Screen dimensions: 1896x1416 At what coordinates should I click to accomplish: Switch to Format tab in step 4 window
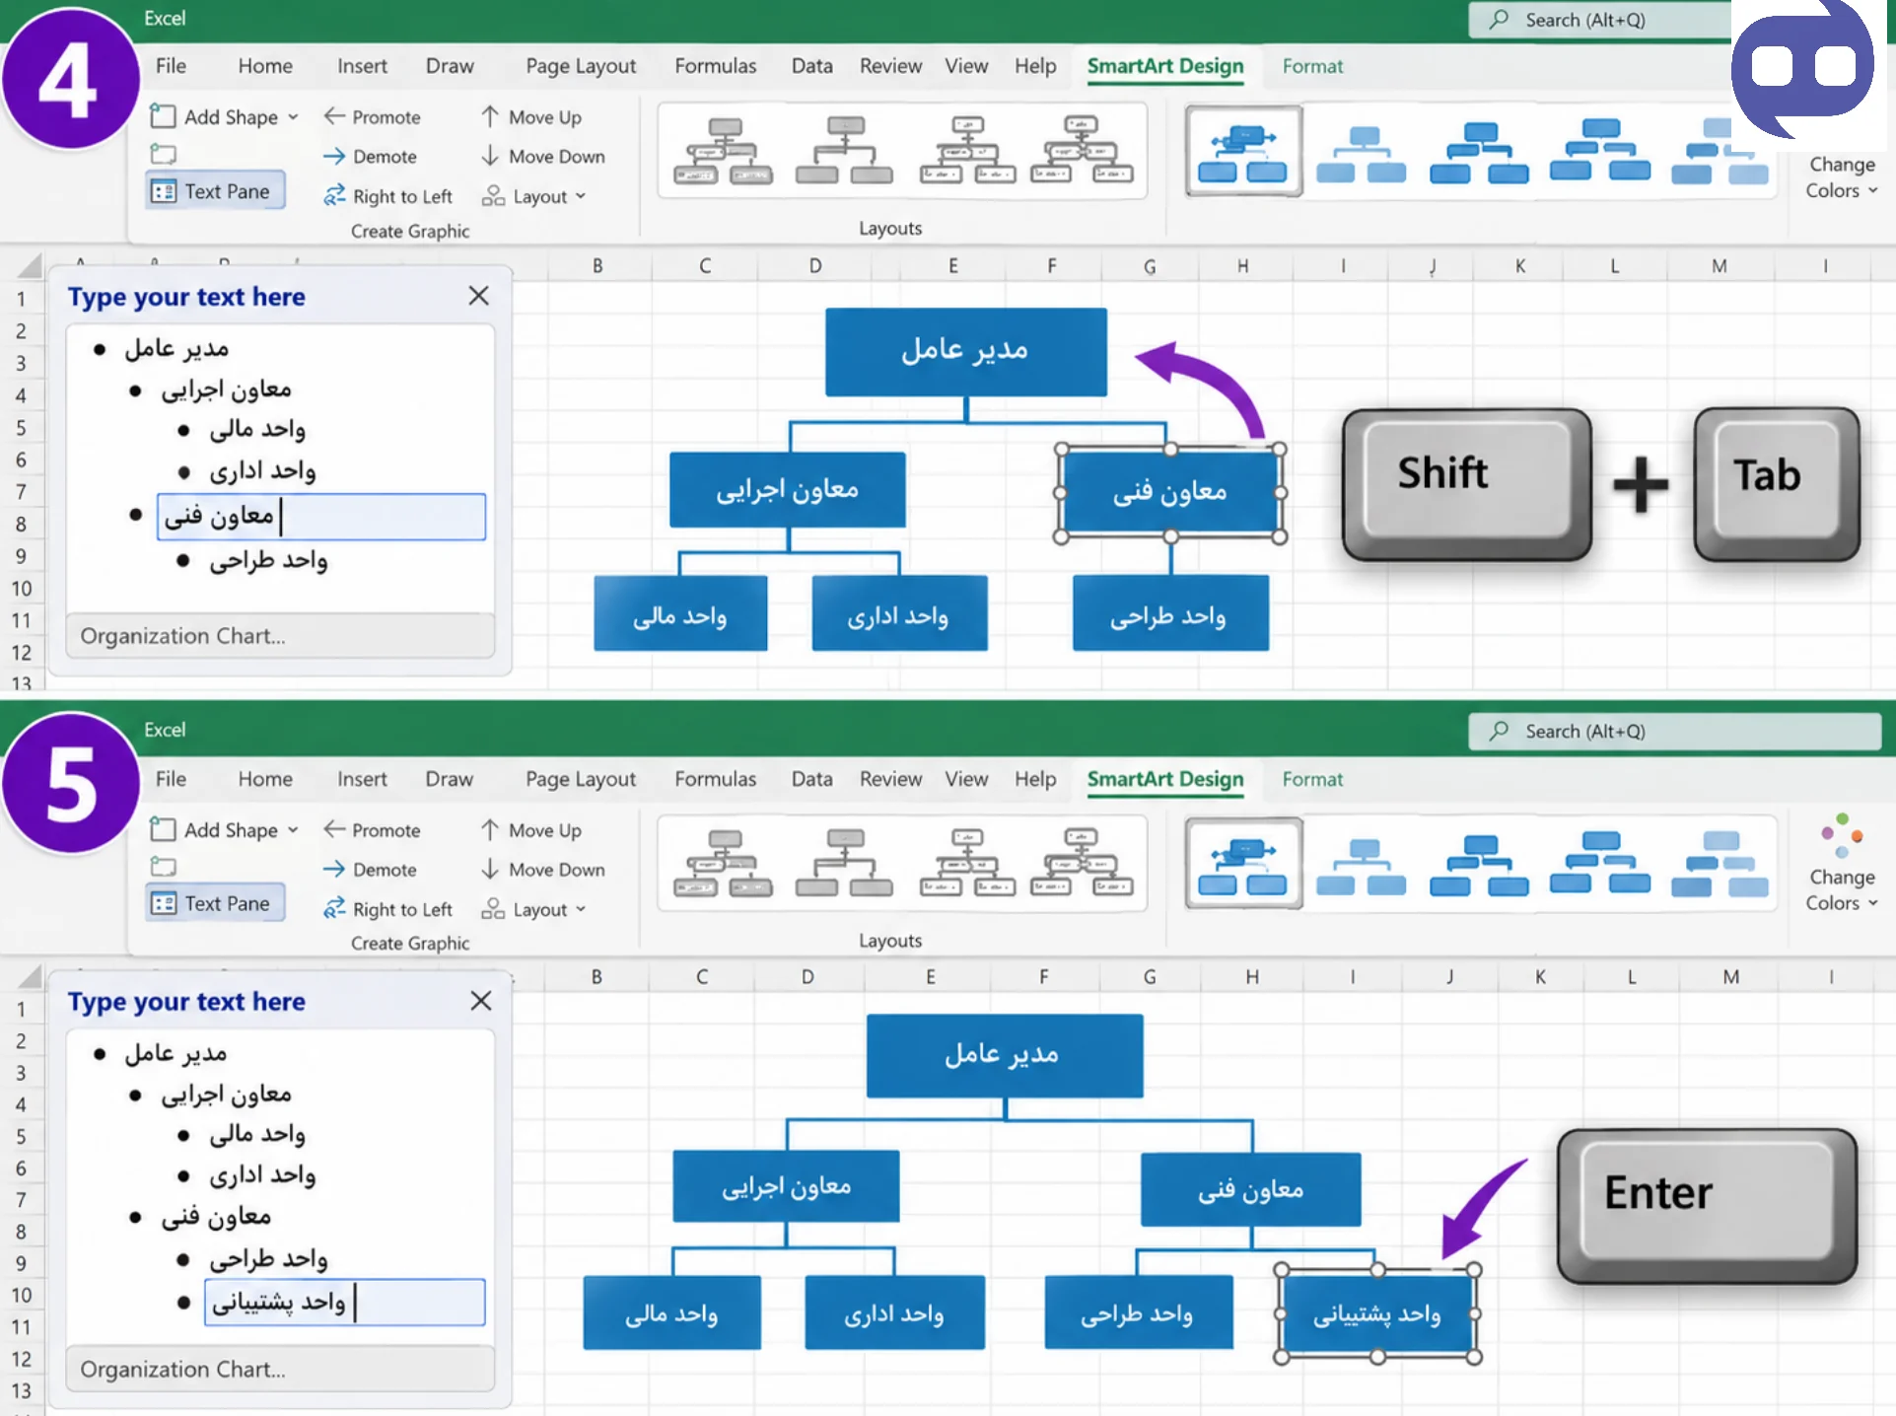(x=1312, y=66)
